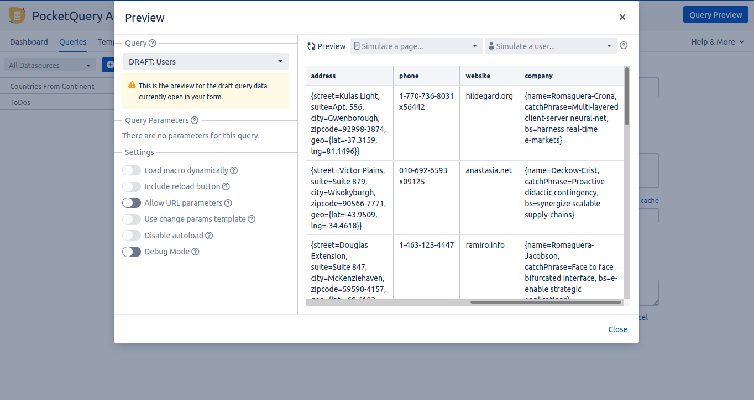
Task: Switch to the Dashboard tab
Action: coord(29,42)
